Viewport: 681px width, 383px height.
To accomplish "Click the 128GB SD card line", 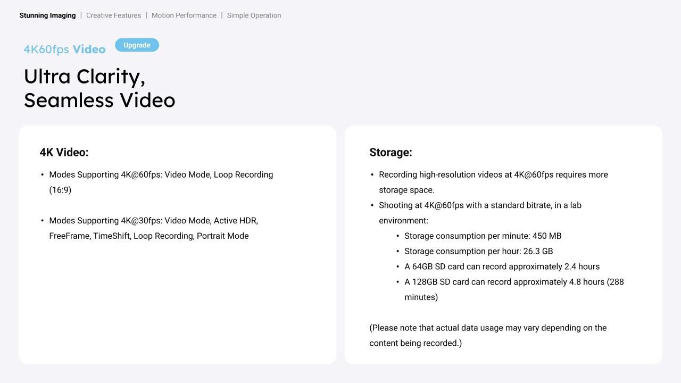I will (x=513, y=282).
